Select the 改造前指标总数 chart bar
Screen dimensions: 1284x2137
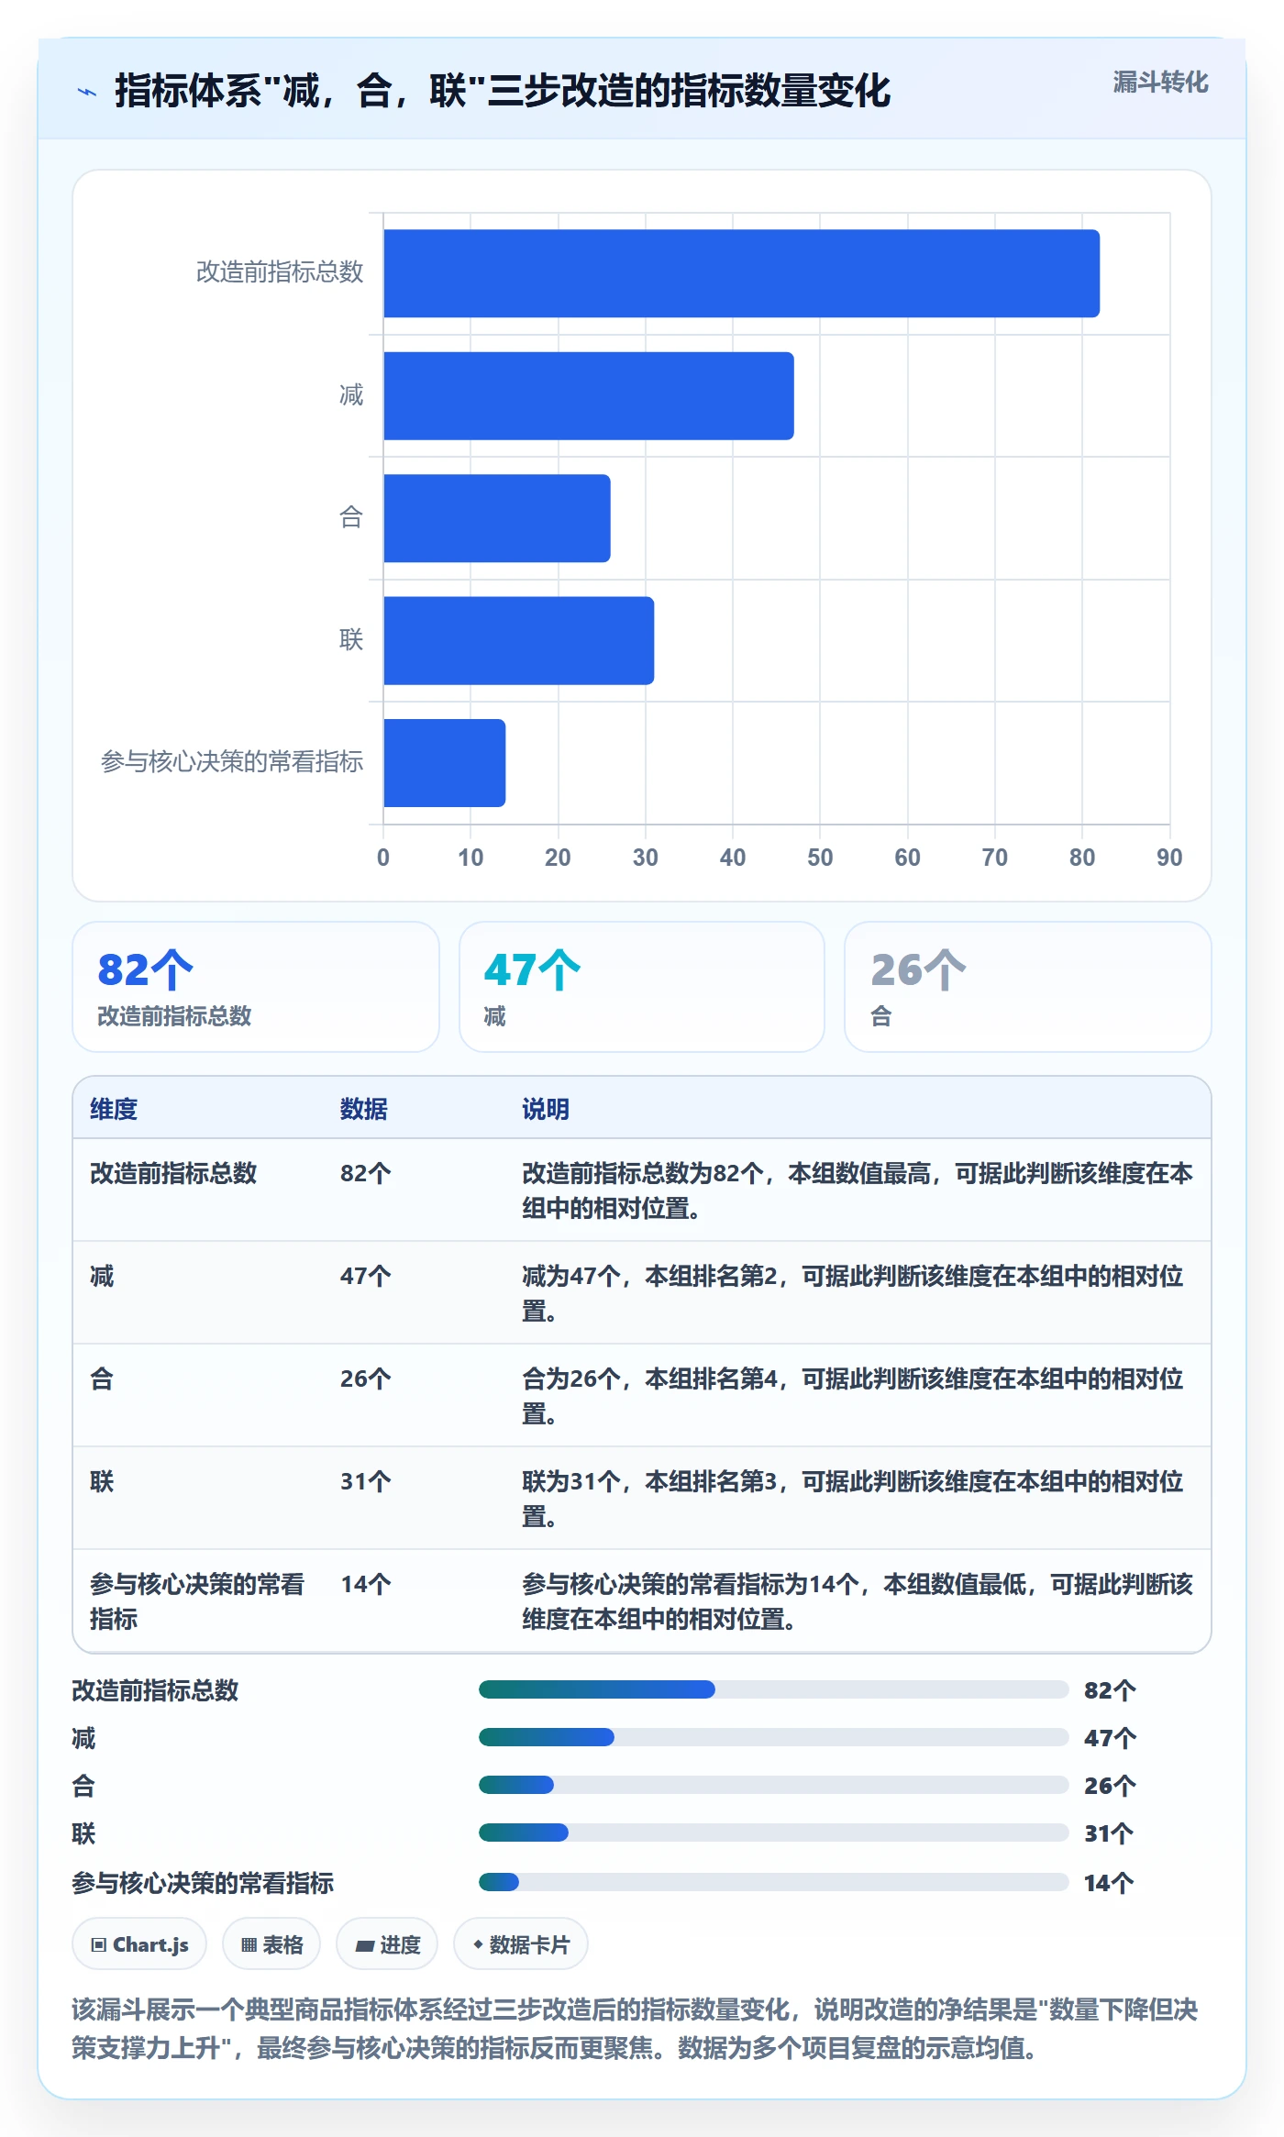pyautogui.click(x=741, y=273)
